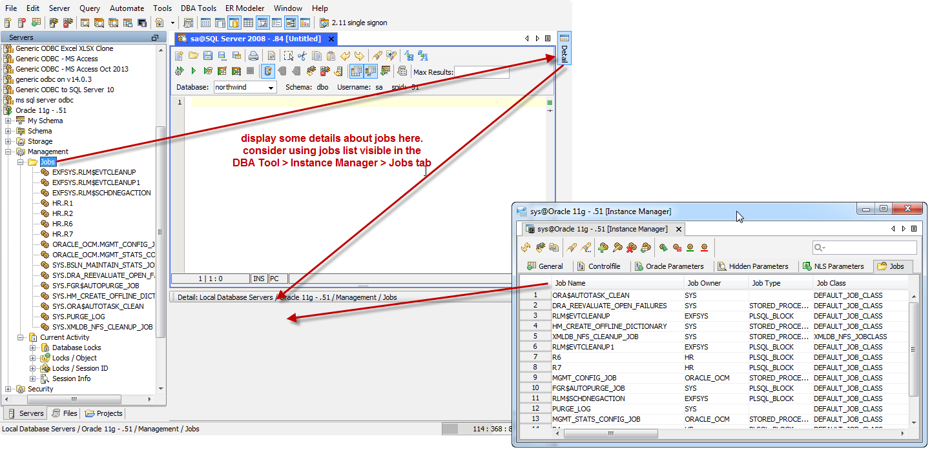Click the Run Job icon in Instance Manager
932x452 pixels.
point(664,247)
